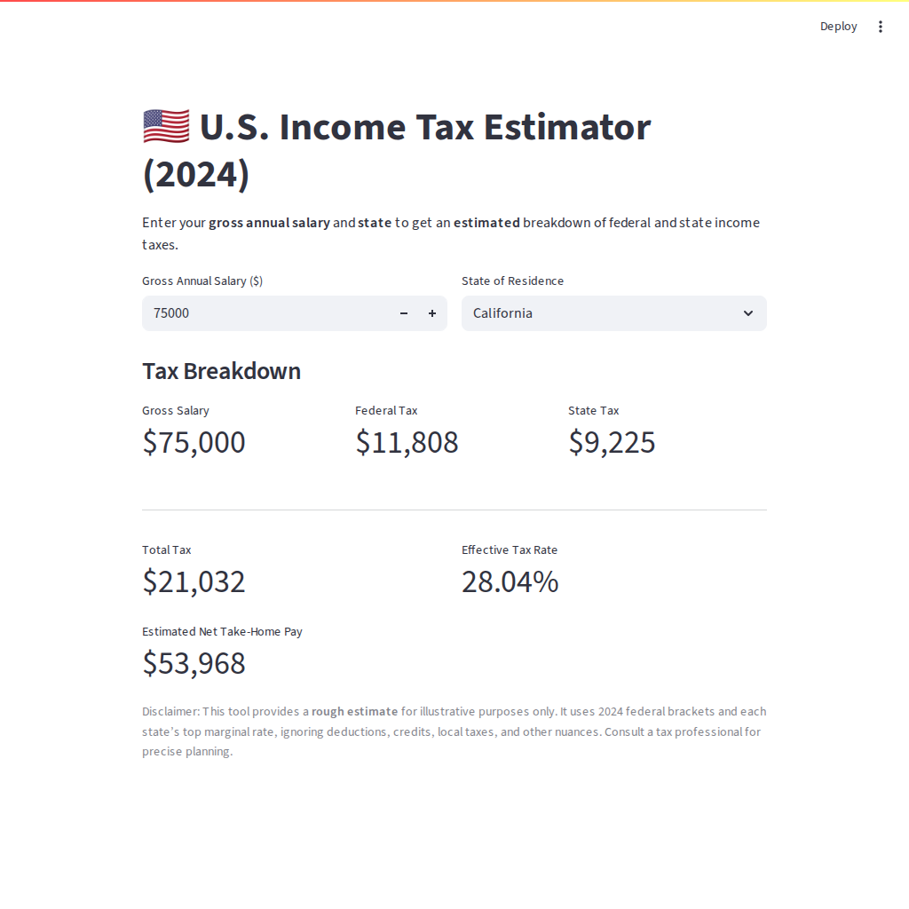This screenshot has width=909, height=909.
Task: Click the $9,225 State Tax value
Action: coord(612,442)
